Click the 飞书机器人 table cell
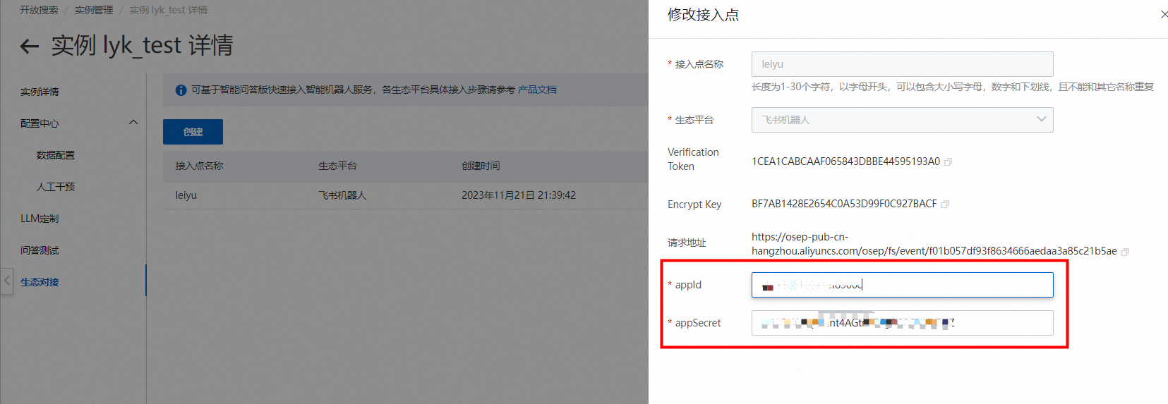Image resolution: width=1168 pixels, height=404 pixels. click(342, 195)
